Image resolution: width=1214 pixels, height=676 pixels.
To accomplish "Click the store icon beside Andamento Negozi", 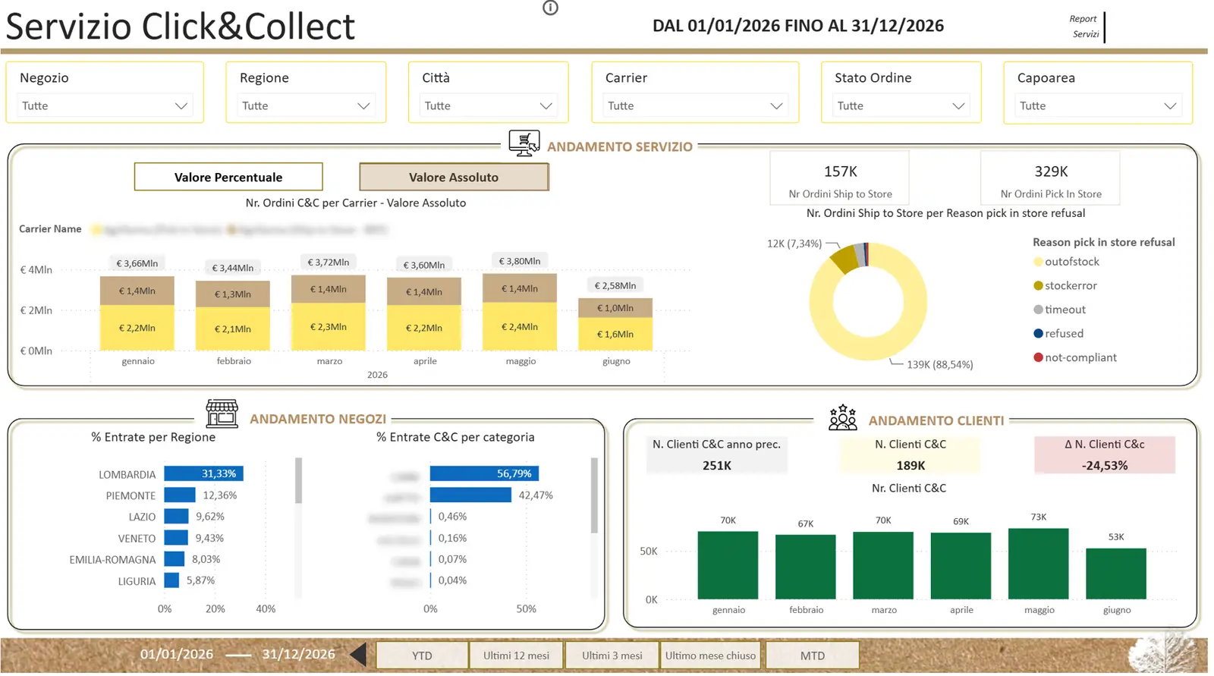I will pyautogui.click(x=222, y=414).
